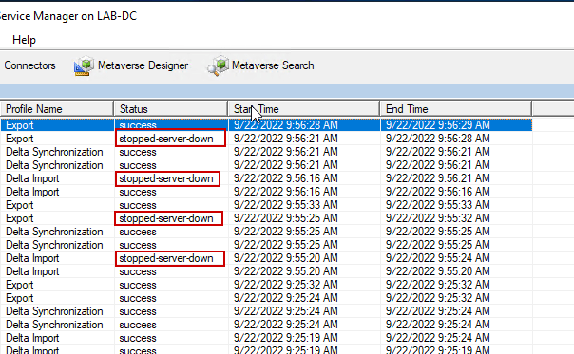This screenshot has height=354, width=574.
Task: Open the Metaverse Search tool
Action: click(x=260, y=65)
